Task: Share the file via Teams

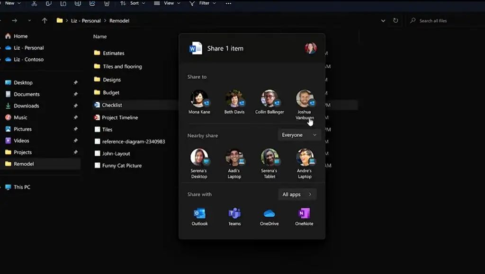Action: (x=234, y=216)
